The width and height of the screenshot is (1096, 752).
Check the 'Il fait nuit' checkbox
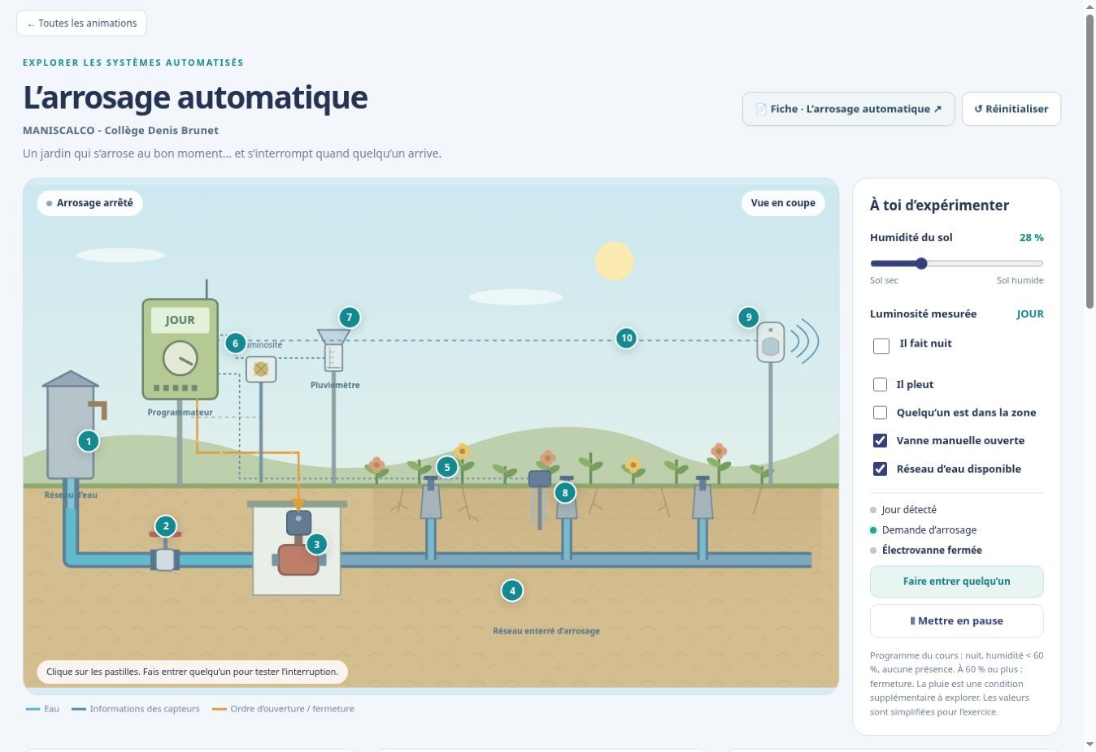[881, 346]
